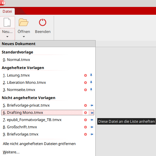
Task: Remove Briefvorlage-privat.tmvx with red X icon
Action: point(86,105)
